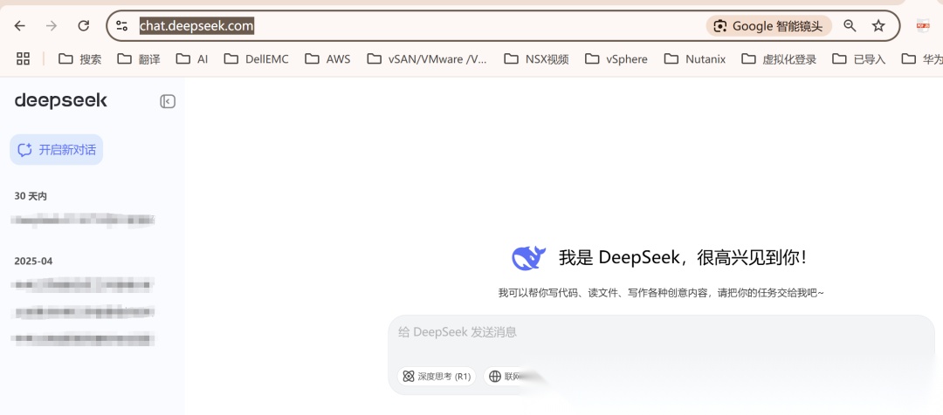Open the first blurred chat under 2025-04
Viewport: 943px width, 415px height.
pyautogui.click(x=83, y=283)
